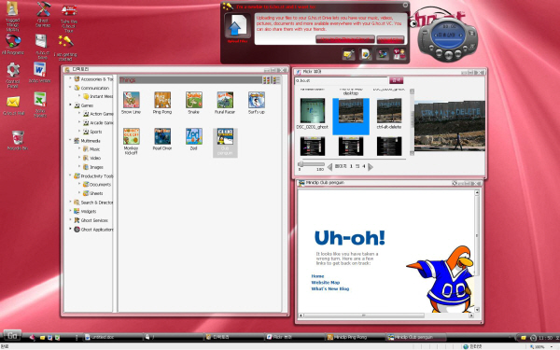Click the mail compose icon in welcome panel
The image size is (560, 350).
point(348,54)
